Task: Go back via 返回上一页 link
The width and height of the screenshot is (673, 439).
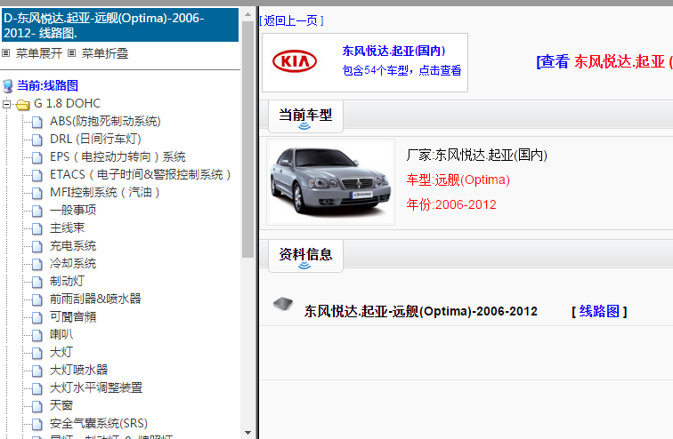Action: coord(291,20)
